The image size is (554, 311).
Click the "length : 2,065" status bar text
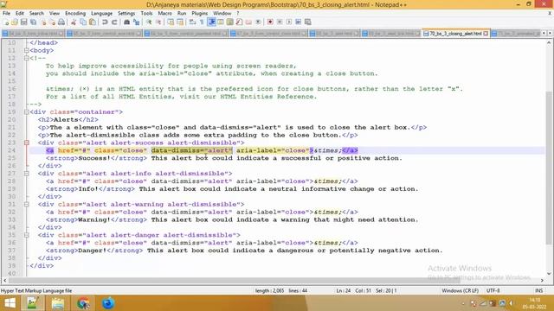(269, 291)
